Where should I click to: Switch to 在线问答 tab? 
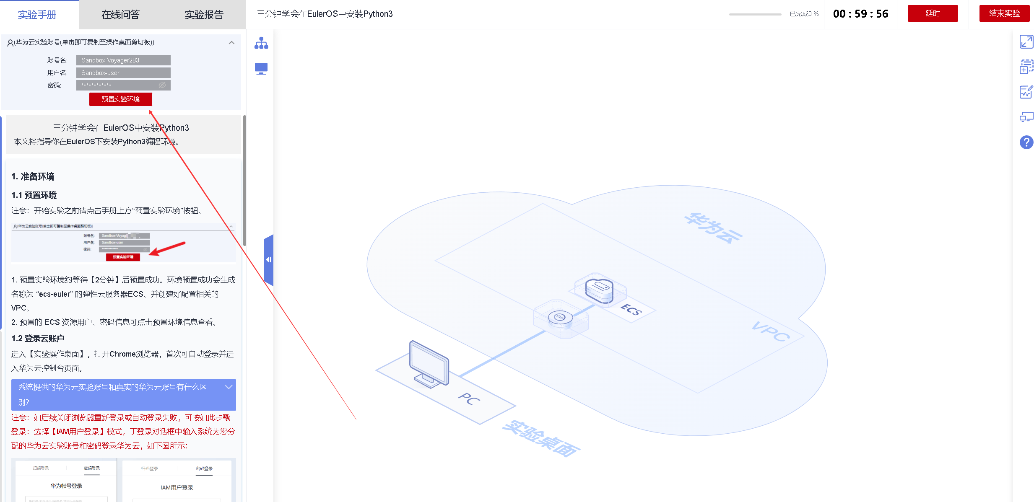click(120, 15)
